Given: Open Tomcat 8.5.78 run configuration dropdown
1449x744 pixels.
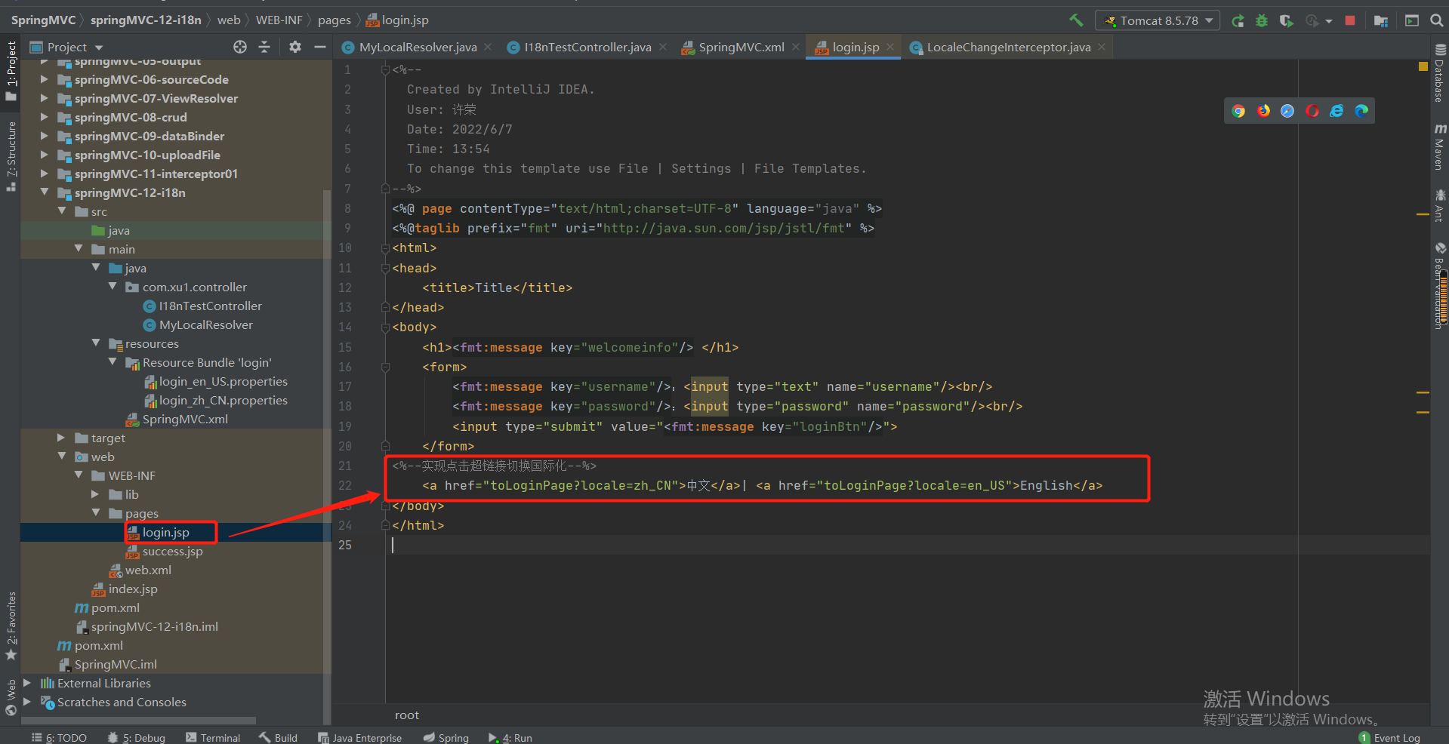Looking at the screenshot, I should pyautogui.click(x=1158, y=20).
